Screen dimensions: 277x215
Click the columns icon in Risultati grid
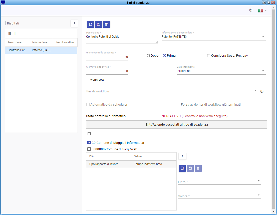point(10,33)
